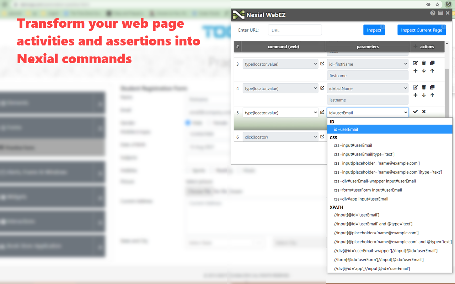Duplicate step 3 using the copy icon
Viewport: 455px width, 284px height.
[x=432, y=63]
